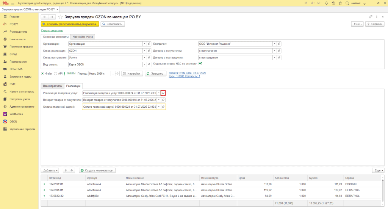Expand the Организация dropdown
This screenshot has height=209, width=388.
[x=144, y=44]
